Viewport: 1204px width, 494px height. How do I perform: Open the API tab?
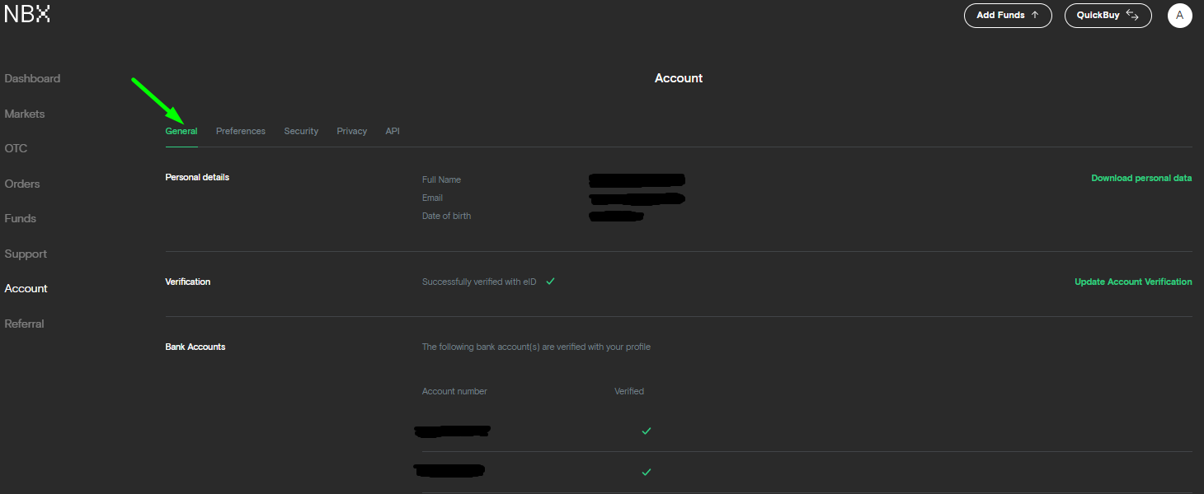pyautogui.click(x=393, y=131)
